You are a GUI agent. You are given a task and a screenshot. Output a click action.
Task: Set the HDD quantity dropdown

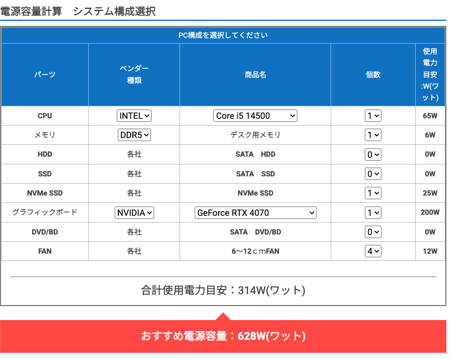point(373,155)
